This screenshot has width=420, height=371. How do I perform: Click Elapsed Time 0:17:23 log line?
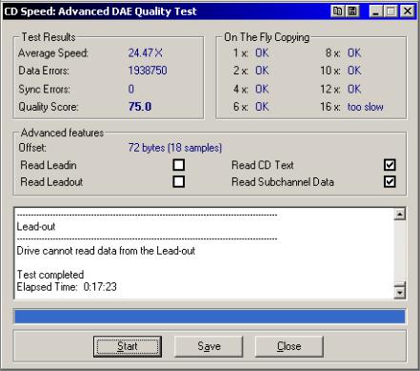coord(67,287)
